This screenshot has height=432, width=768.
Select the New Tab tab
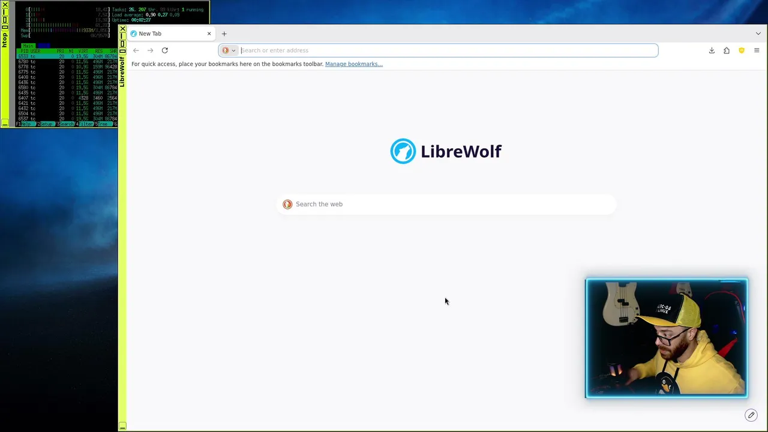[172, 34]
